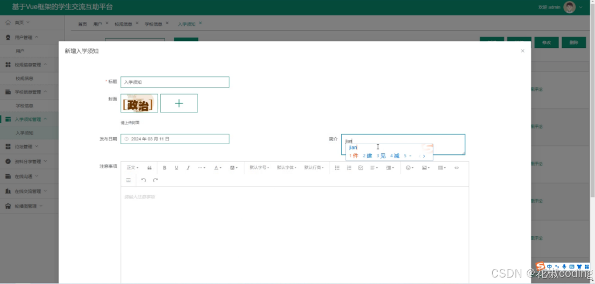Open the admin user dropdown arrow
Image resolution: width=595 pixels, height=284 pixels.
click(580, 7)
